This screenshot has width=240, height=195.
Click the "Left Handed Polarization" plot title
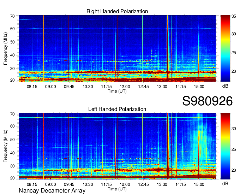[117, 109]
